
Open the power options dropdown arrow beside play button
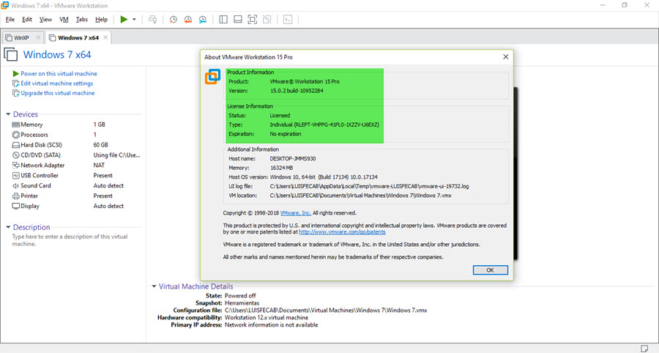click(x=134, y=19)
